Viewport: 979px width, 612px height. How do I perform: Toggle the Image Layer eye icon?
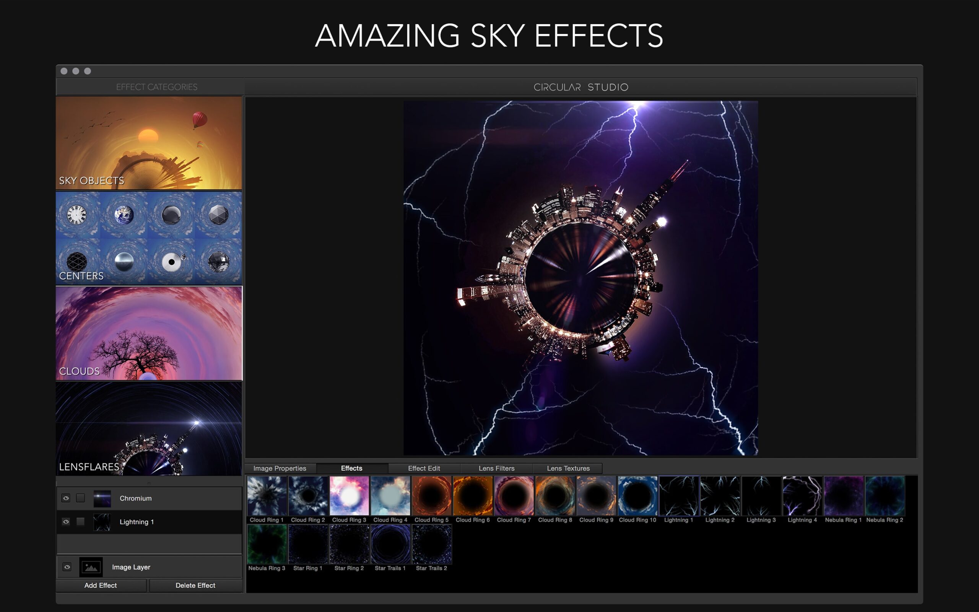tap(67, 567)
